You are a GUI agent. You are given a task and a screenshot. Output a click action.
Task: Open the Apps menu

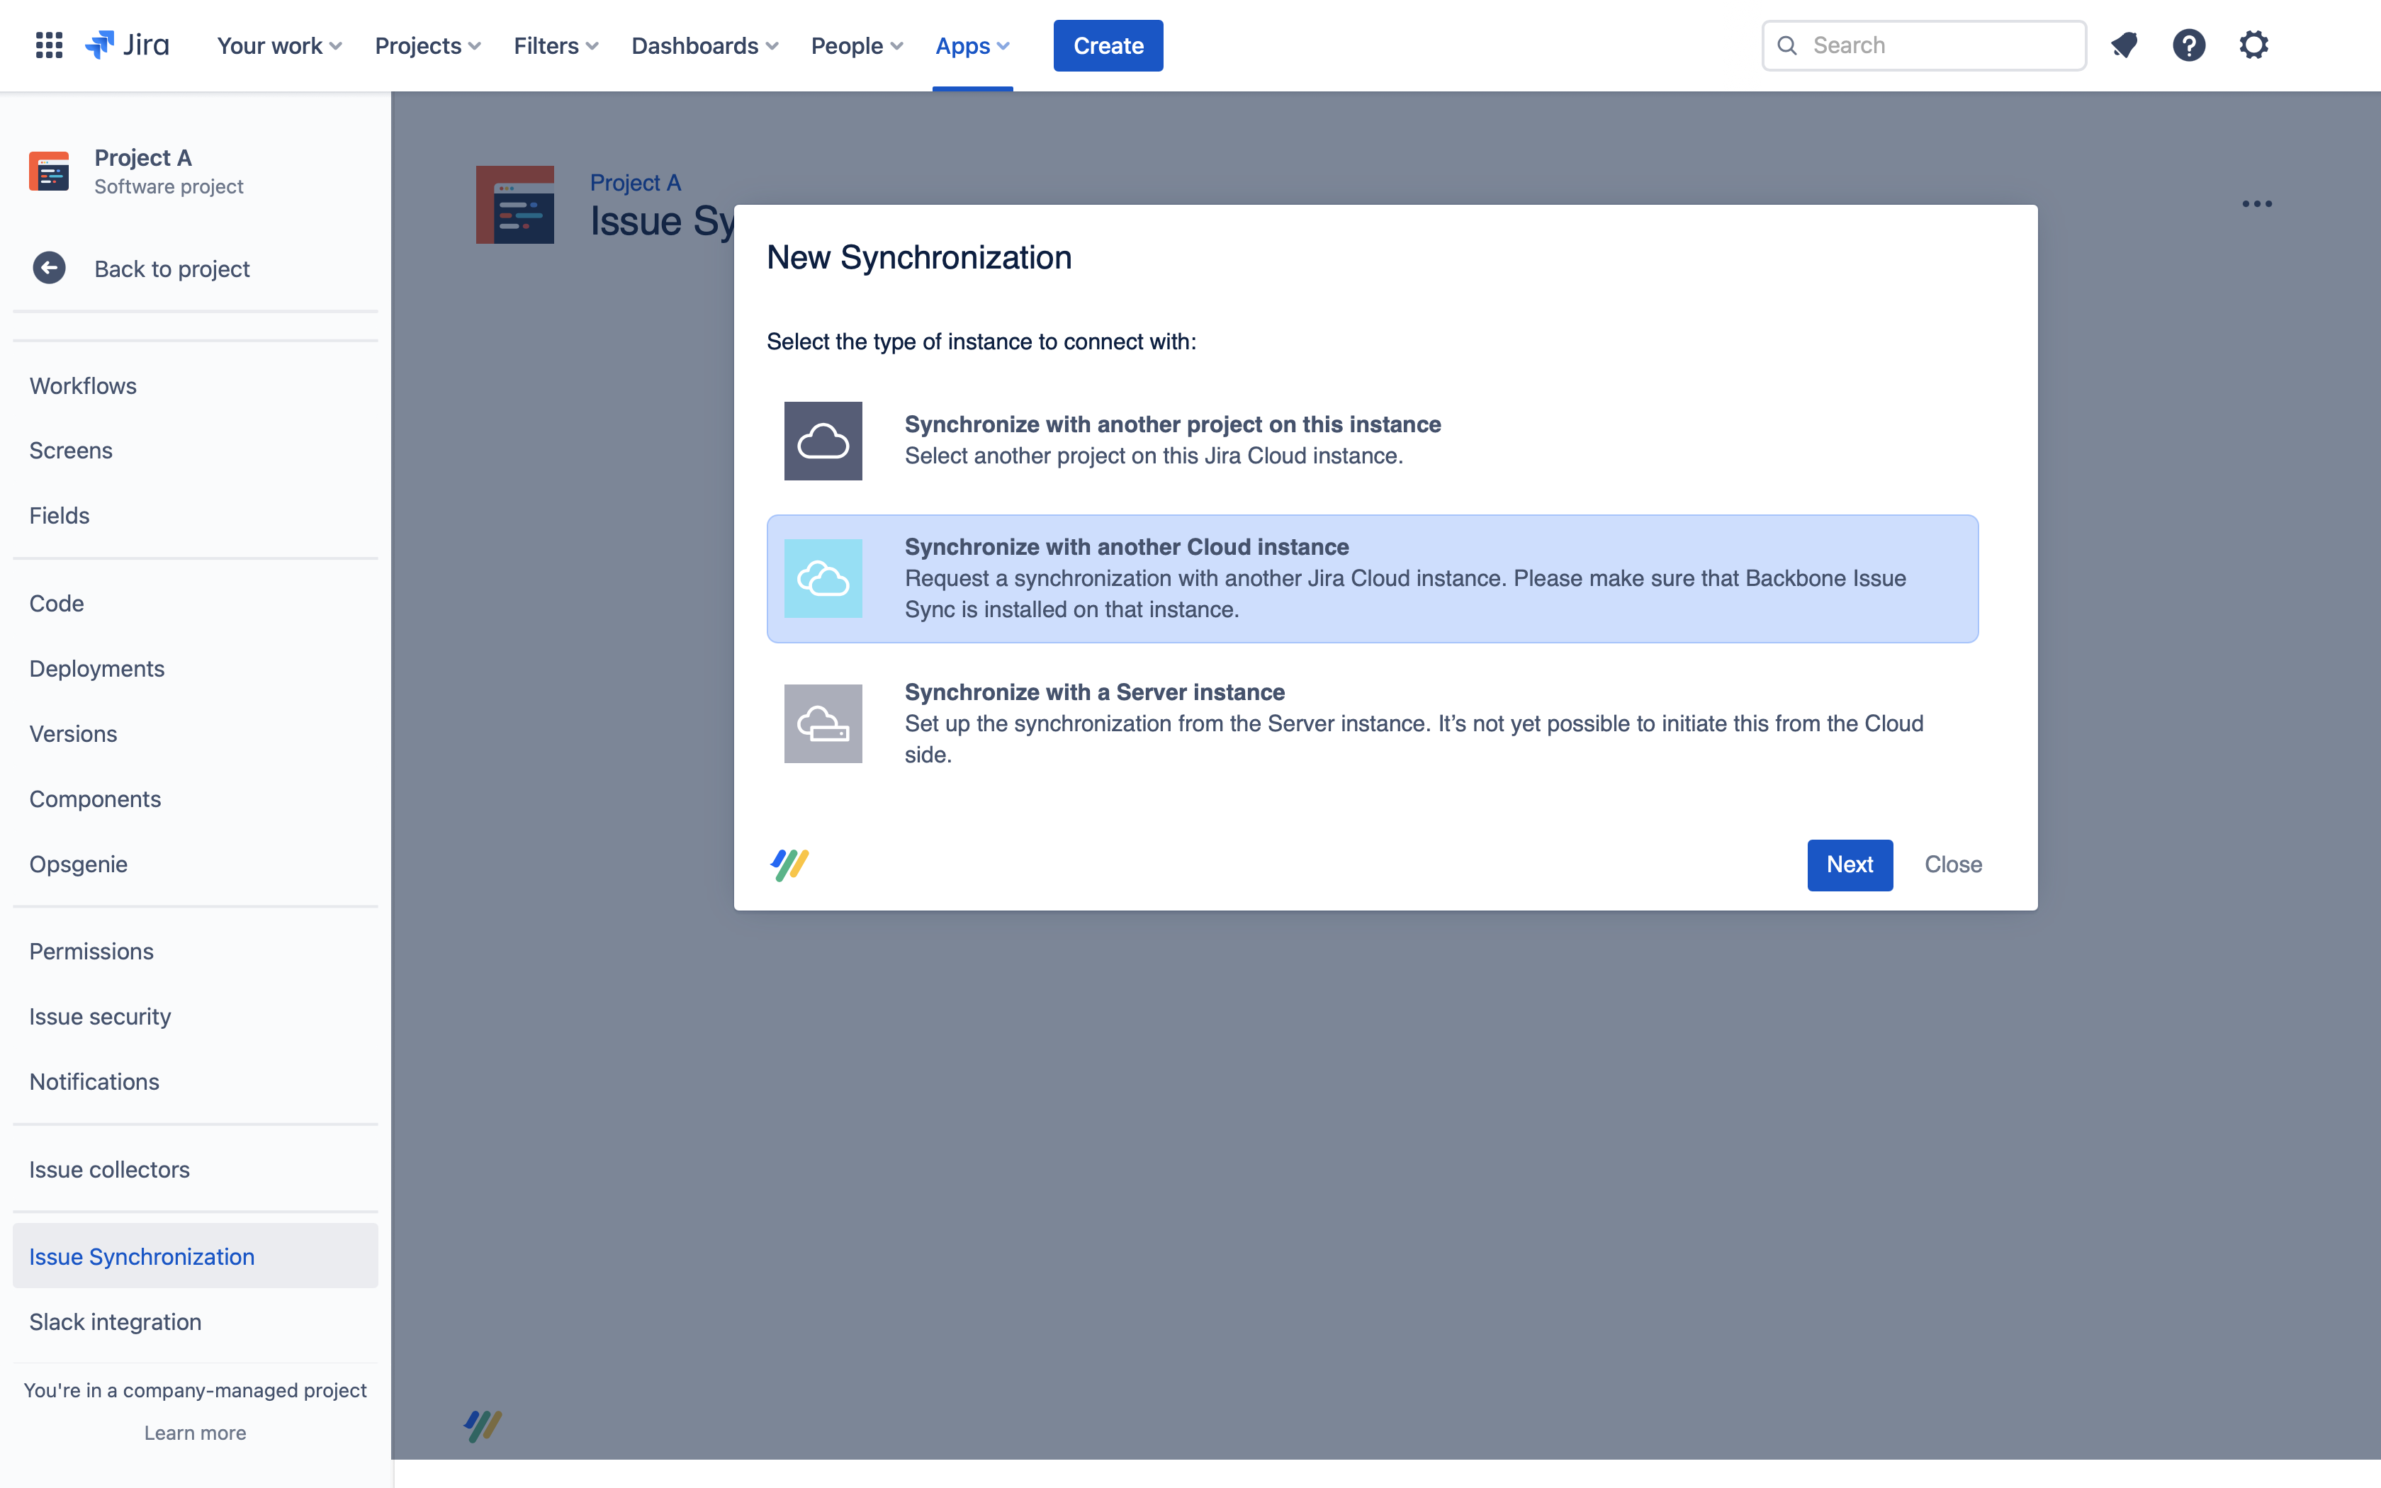click(971, 45)
